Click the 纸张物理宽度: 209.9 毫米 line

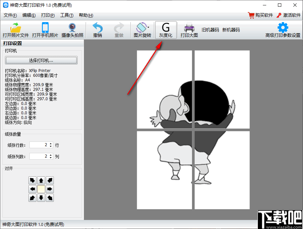click(29, 85)
